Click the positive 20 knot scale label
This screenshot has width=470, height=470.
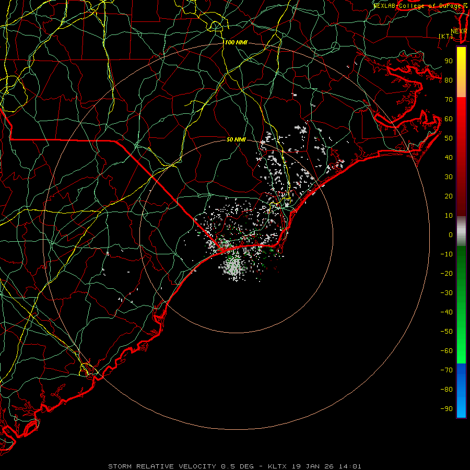449,196
